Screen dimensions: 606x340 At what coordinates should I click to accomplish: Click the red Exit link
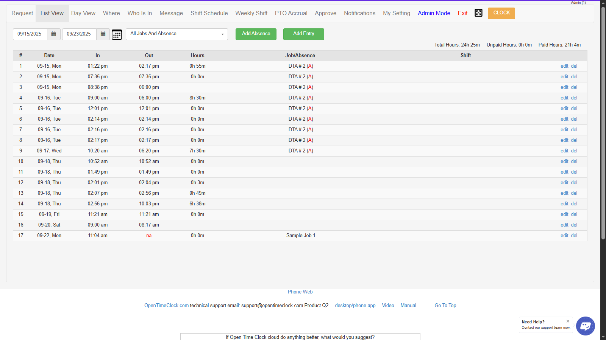(x=462, y=13)
